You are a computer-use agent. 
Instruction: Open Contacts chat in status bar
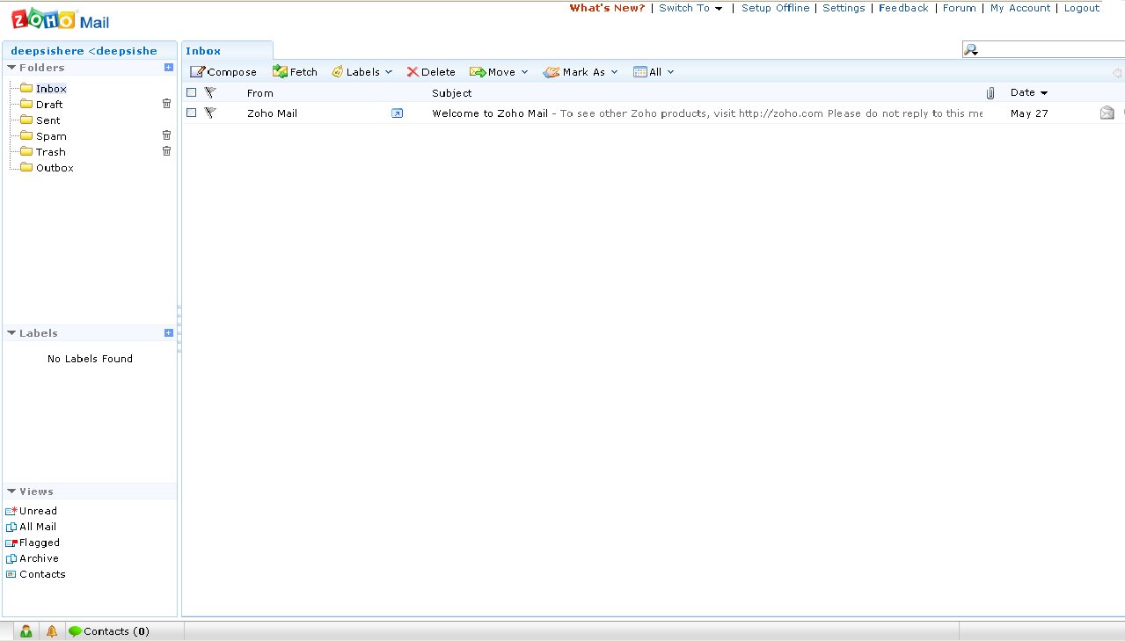pyautogui.click(x=109, y=631)
